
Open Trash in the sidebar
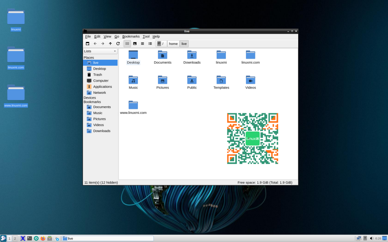[x=100, y=74]
